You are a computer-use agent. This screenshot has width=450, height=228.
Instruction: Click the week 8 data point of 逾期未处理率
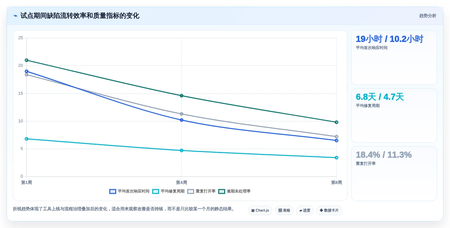[336, 122]
